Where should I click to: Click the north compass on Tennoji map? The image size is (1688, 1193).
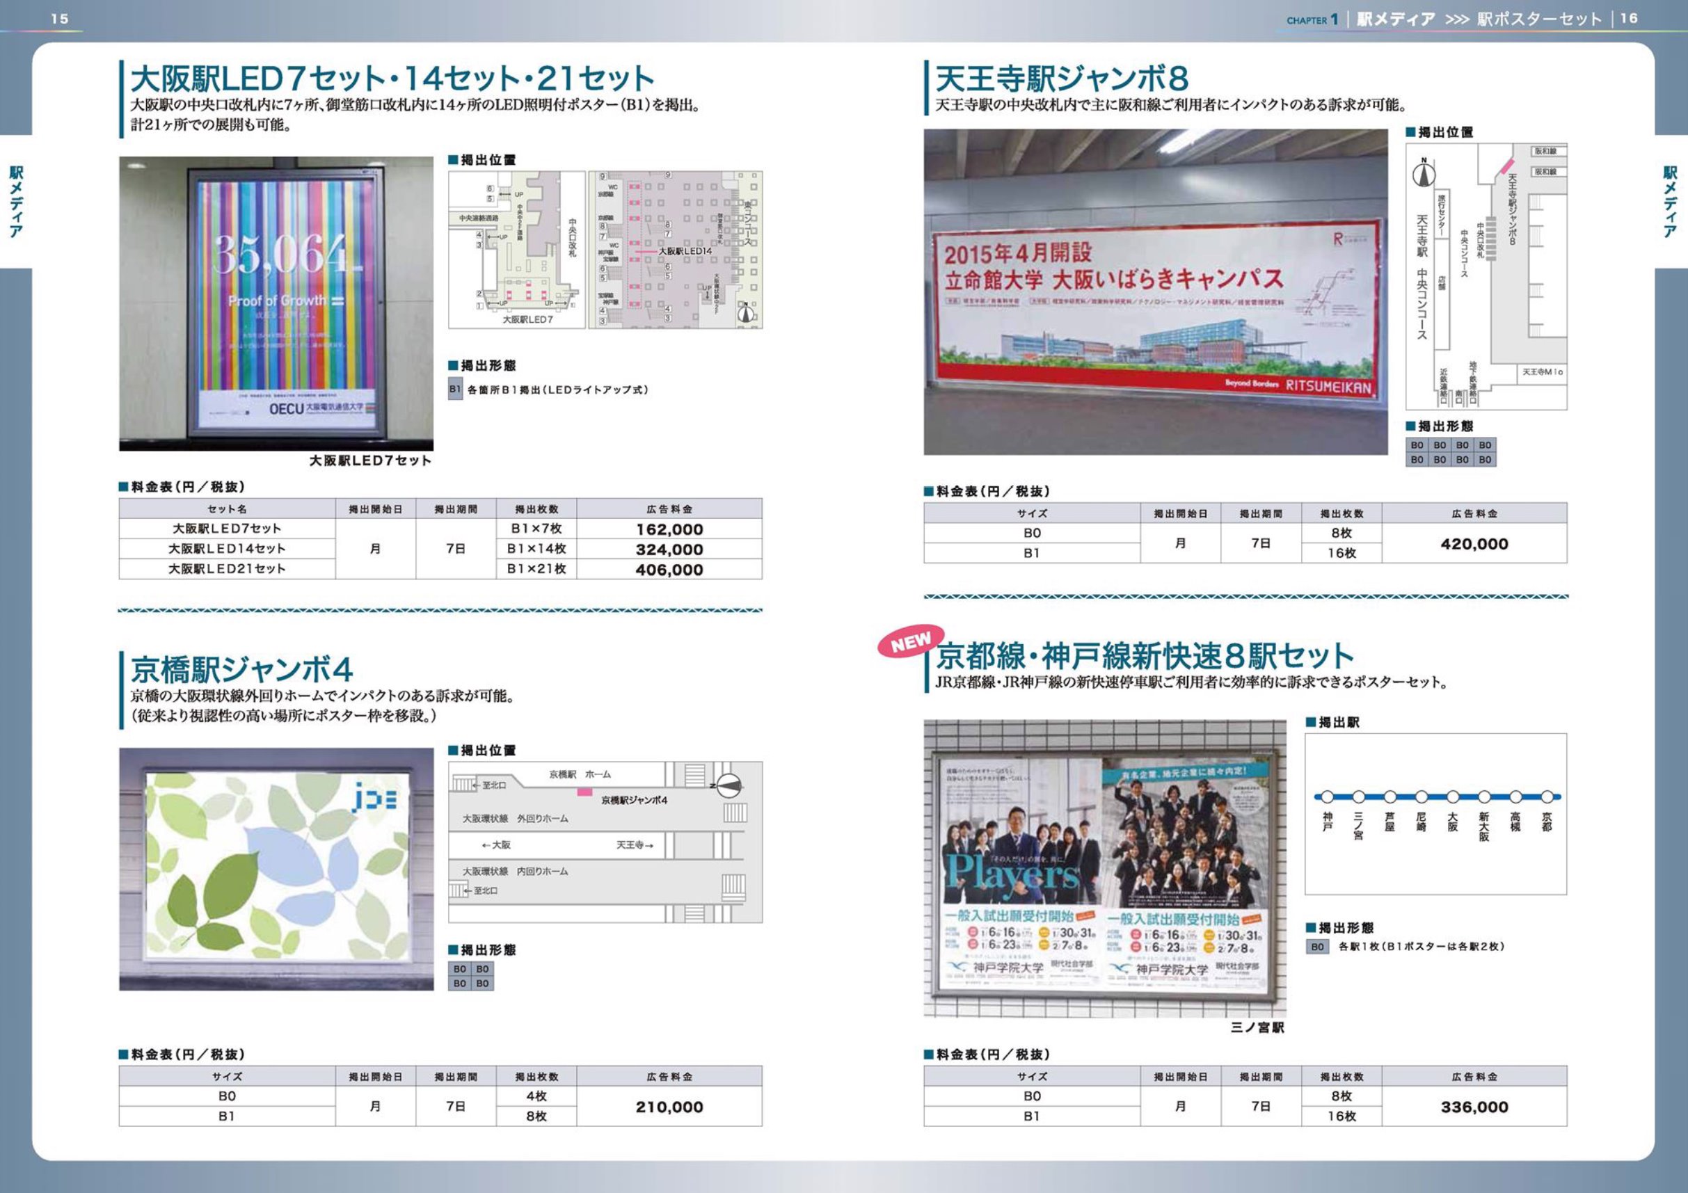[1424, 173]
